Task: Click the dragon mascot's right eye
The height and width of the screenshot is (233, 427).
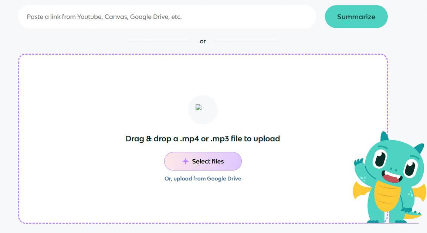Action: point(410,168)
